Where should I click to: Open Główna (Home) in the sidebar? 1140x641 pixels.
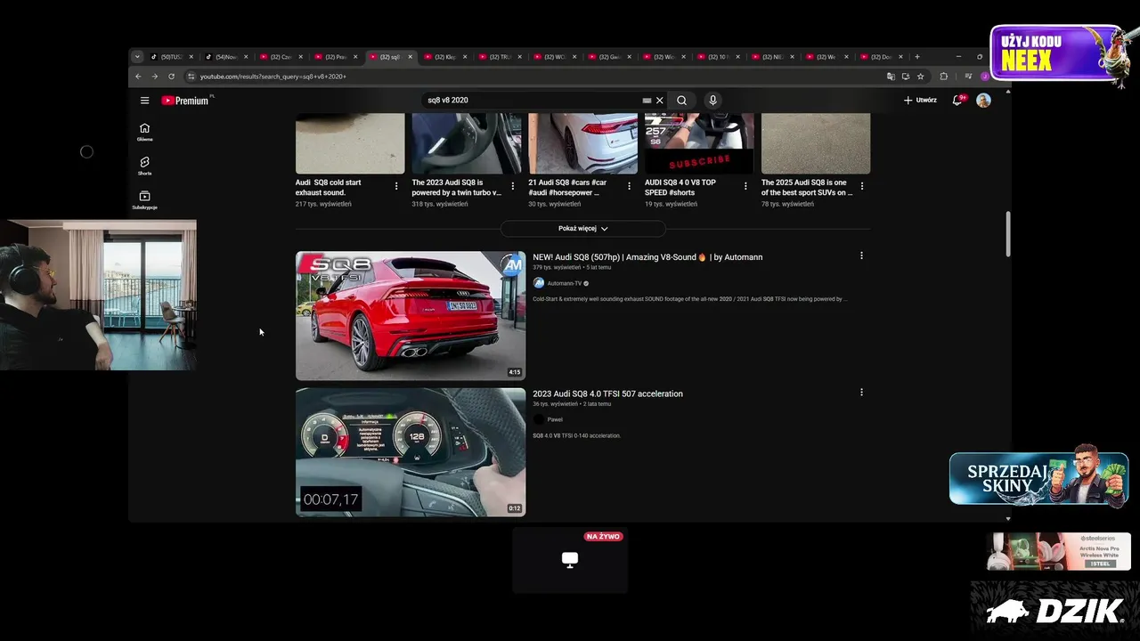click(x=144, y=132)
